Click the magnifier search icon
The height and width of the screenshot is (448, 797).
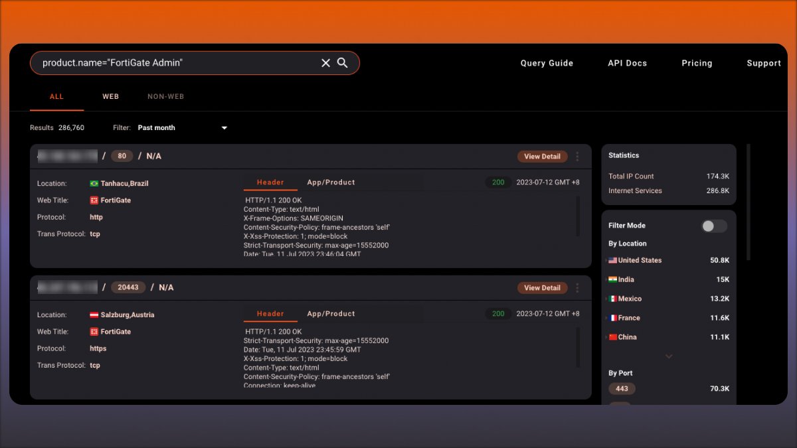click(x=343, y=62)
